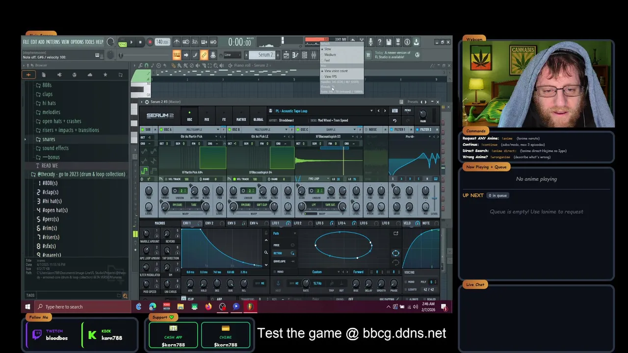
Task: Click the speaker tab icon in Browser
Action: (x=59, y=75)
